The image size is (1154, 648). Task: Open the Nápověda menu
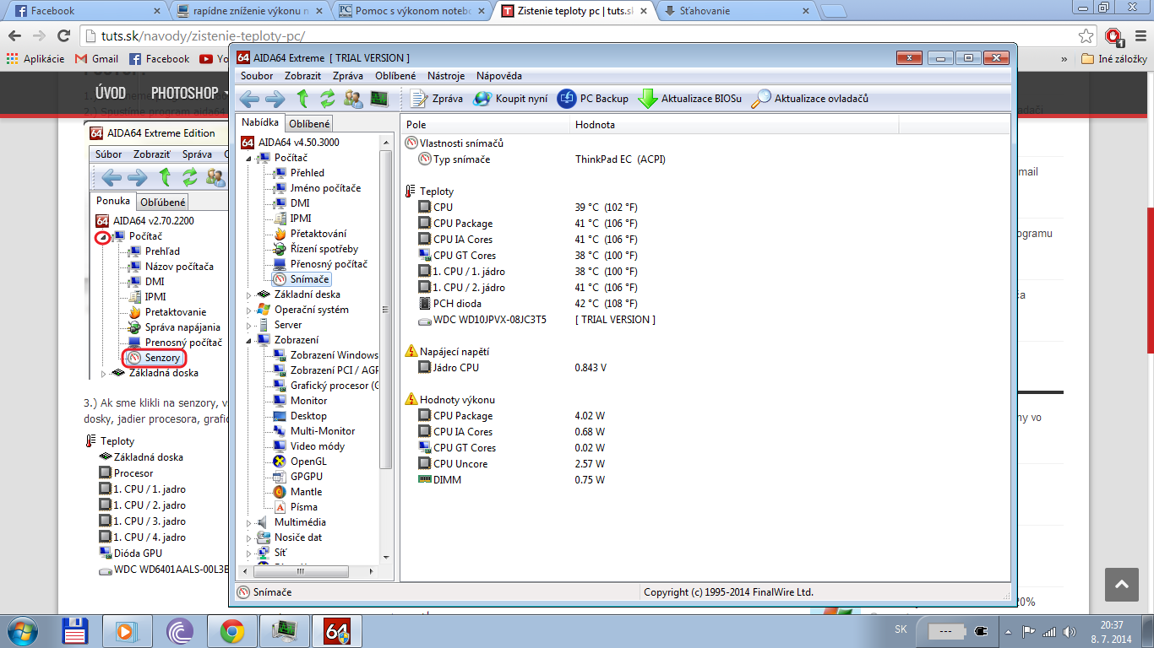click(499, 76)
